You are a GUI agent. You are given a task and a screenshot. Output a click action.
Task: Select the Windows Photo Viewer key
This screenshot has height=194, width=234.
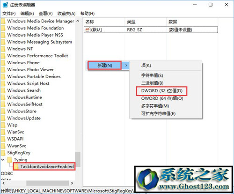30,69
